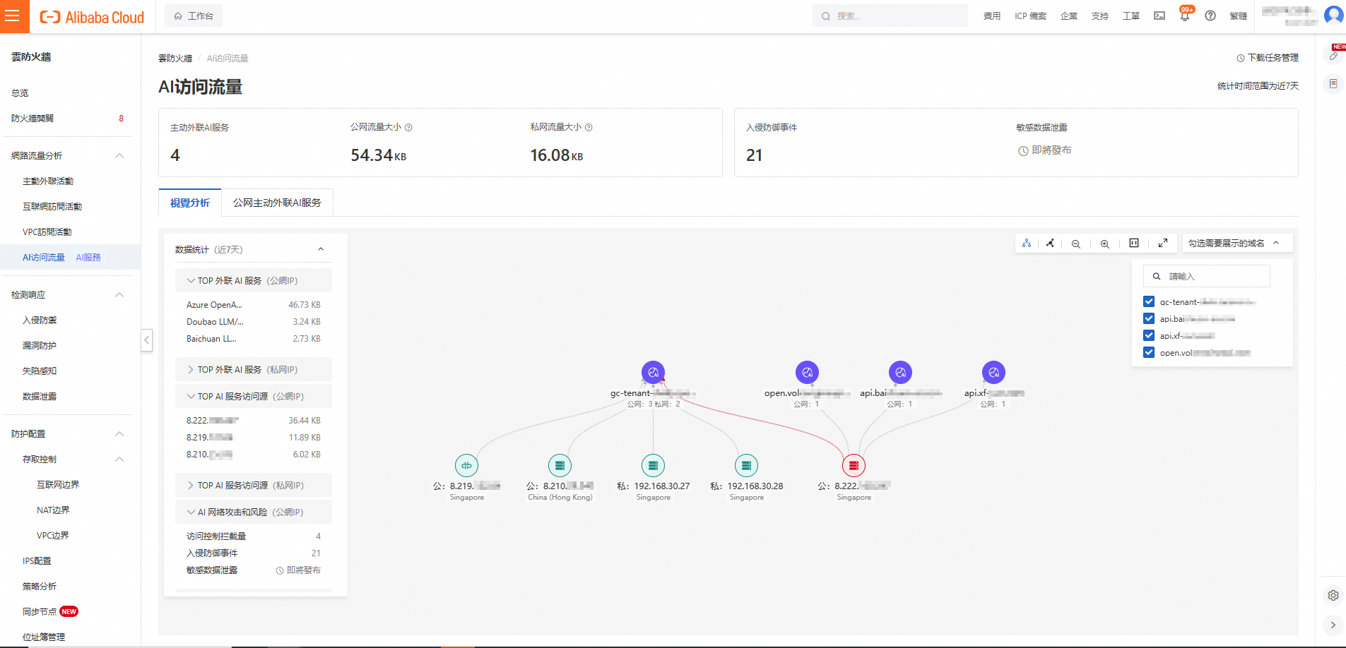1346x648 pixels.
Task: Select the red 8.222 Singapore server node
Action: 854,465
